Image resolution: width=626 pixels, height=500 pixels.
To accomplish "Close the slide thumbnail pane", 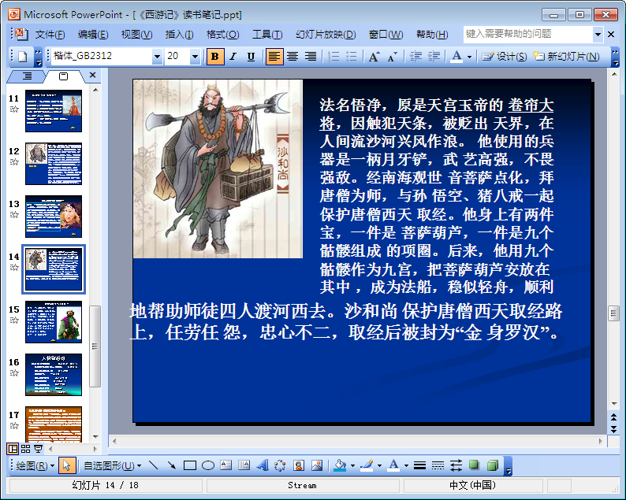I will point(92,75).
